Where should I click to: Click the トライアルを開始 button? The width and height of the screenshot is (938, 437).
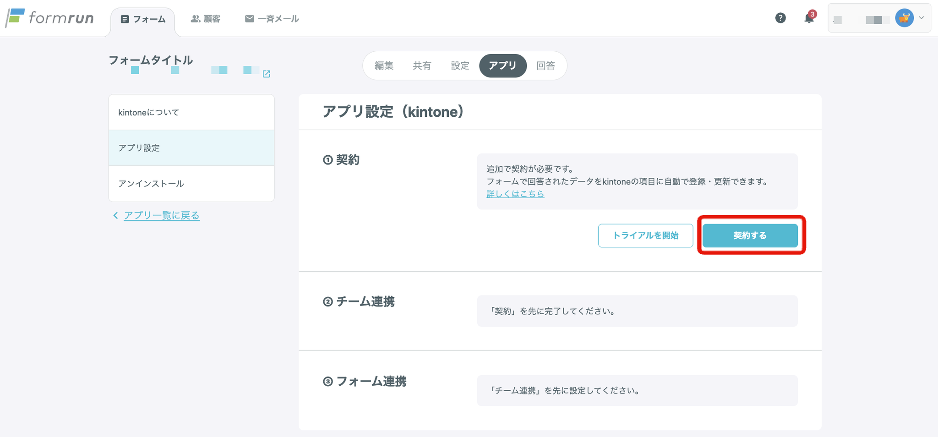[645, 235]
